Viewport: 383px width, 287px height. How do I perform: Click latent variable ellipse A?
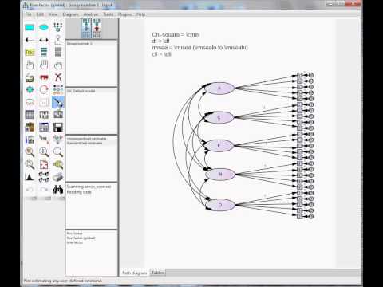point(219,88)
